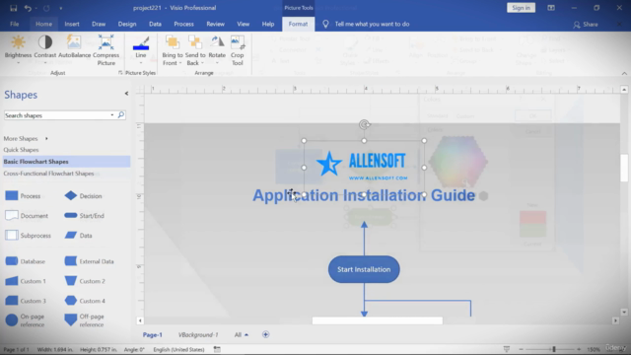The width and height of the screenshot is (631, 355).
Task: Click the Redo icon in the title bar
Action: (46, 8)
